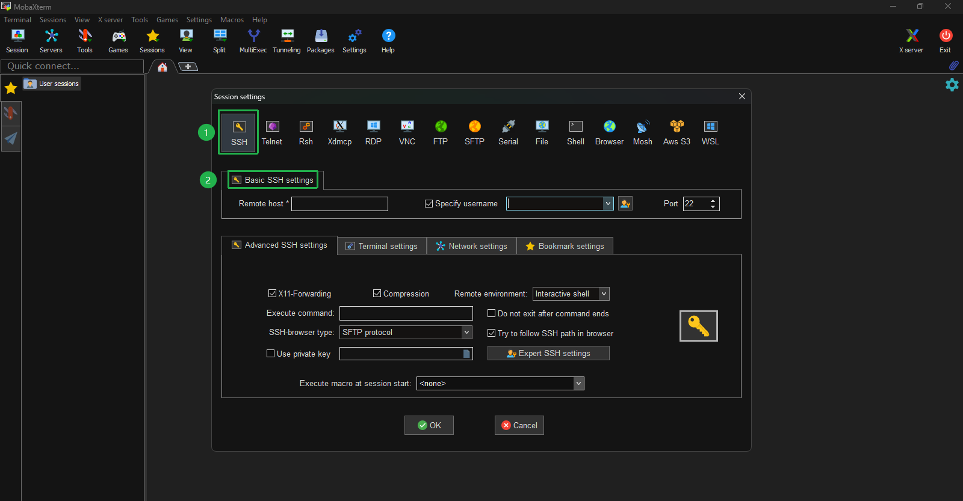Open the Terminal menu
This screenshot has height=501, width=963.
click(17, 20)
